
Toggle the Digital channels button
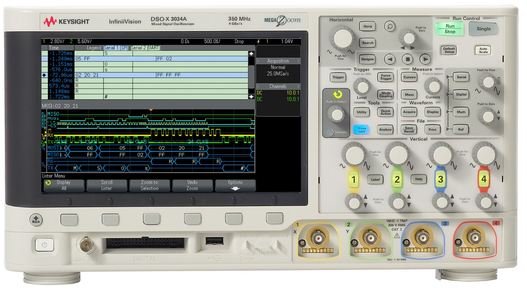461,95
